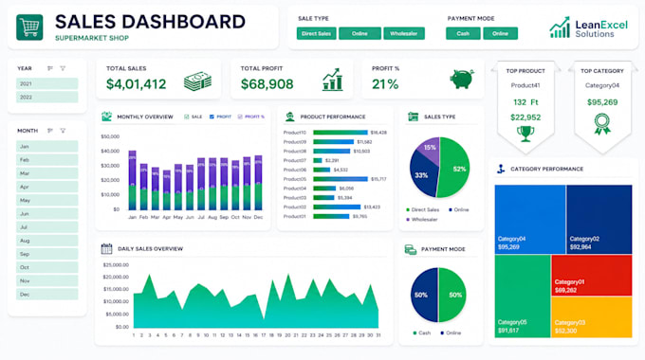Image resolution: width=645 pixels, height=360 pixels.
Task: Click the award ribbon icon under Top Category
Action: (x=602, y=124)
